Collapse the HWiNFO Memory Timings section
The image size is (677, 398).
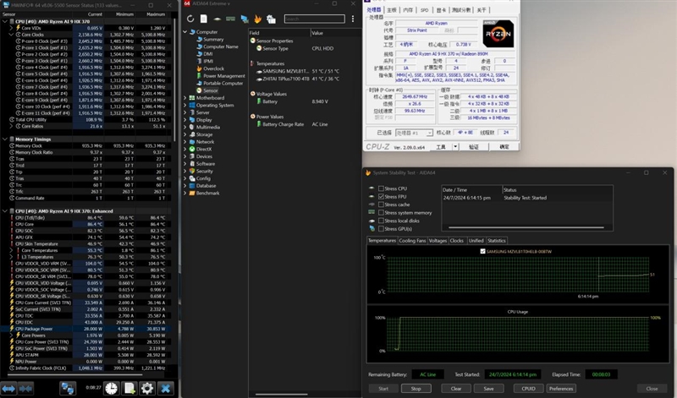coord(5,139)
